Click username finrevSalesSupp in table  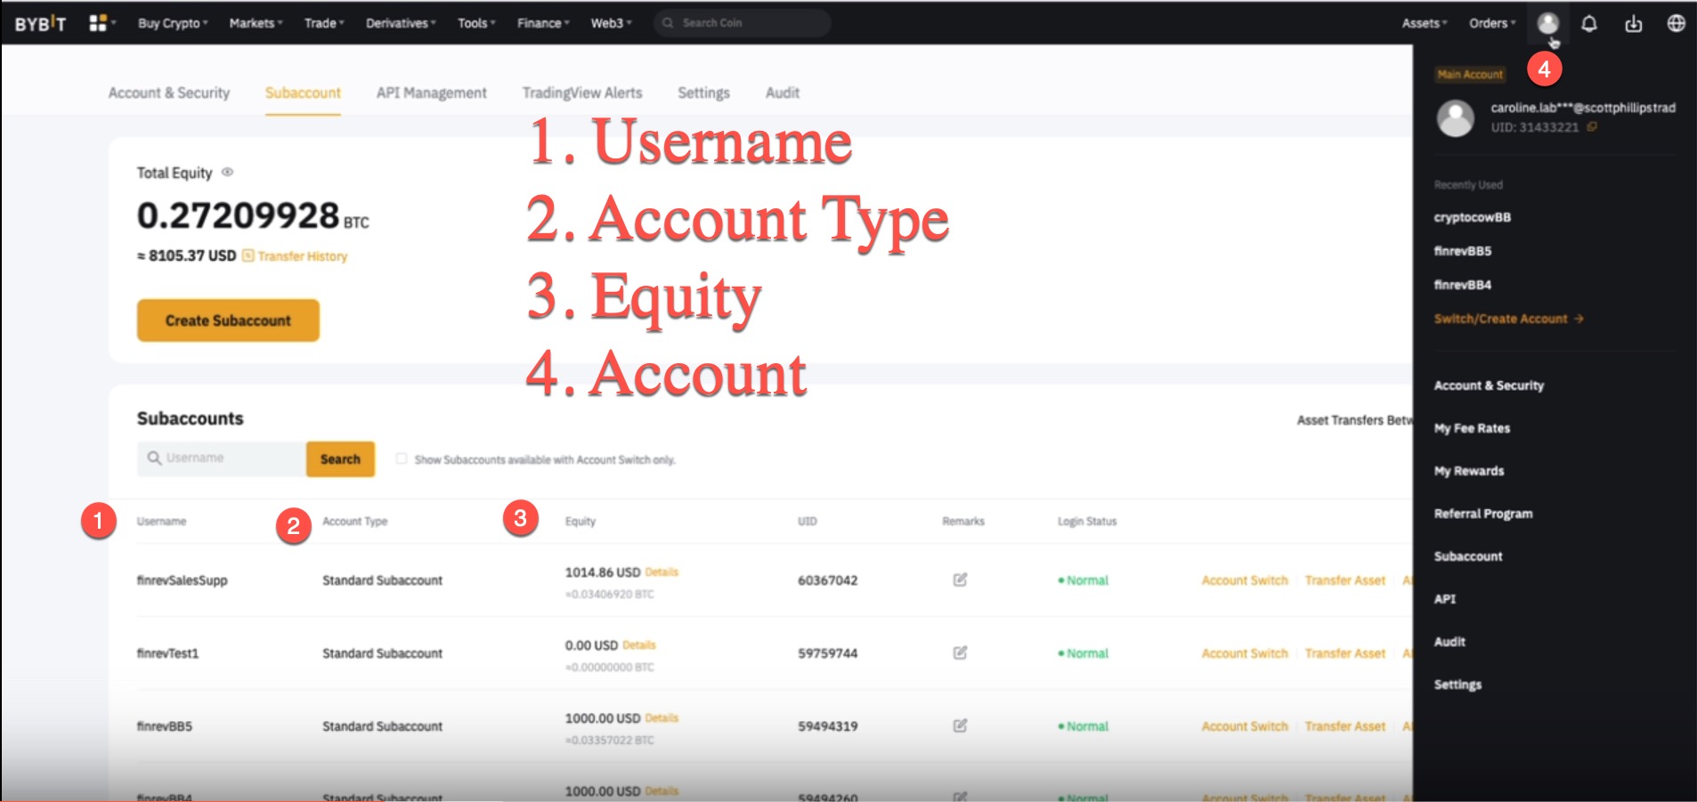coord(183,580)
